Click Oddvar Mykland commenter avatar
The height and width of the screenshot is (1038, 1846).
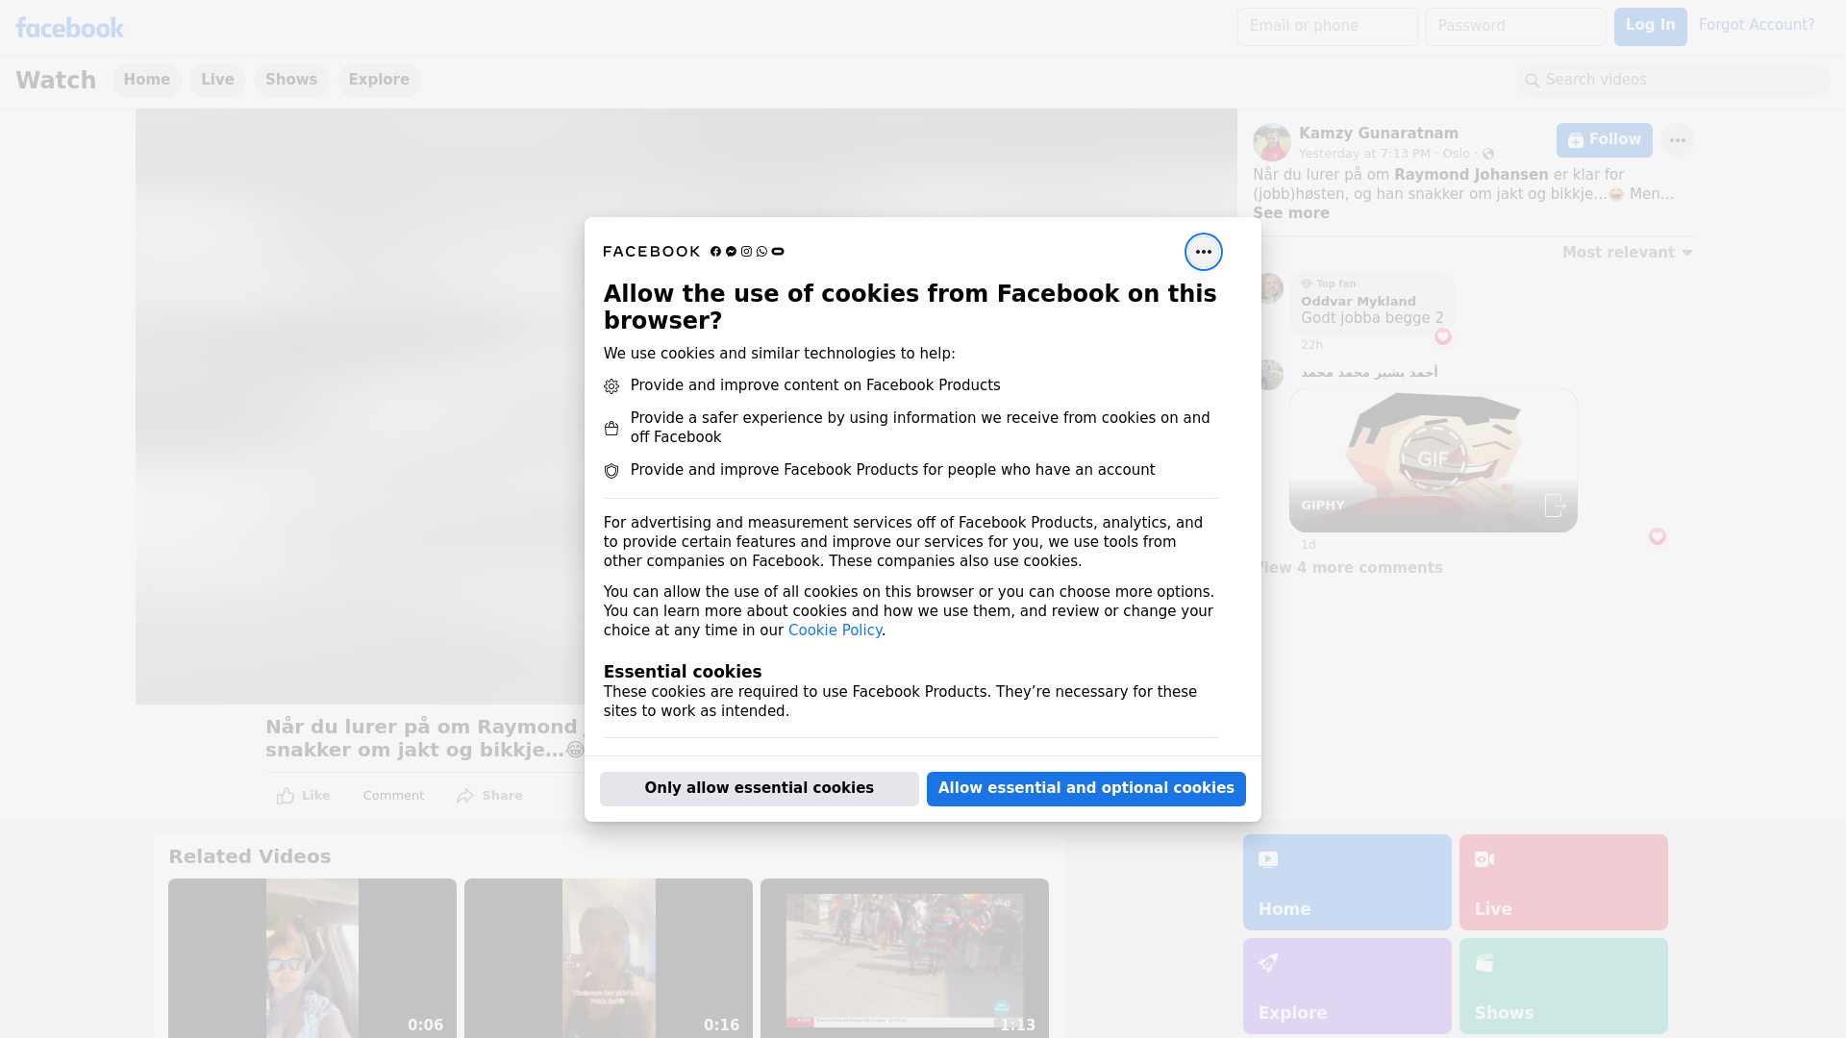coord(1270,287)
